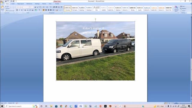Pick text highlight color

36,10
